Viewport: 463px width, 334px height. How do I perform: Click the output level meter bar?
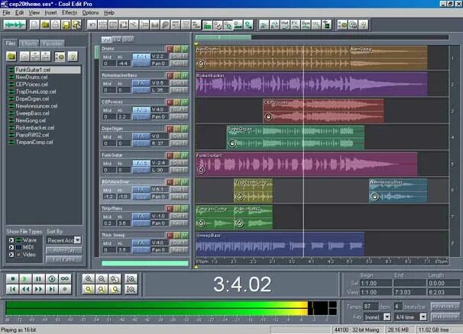pyautogui.click(x=171, y=308)
